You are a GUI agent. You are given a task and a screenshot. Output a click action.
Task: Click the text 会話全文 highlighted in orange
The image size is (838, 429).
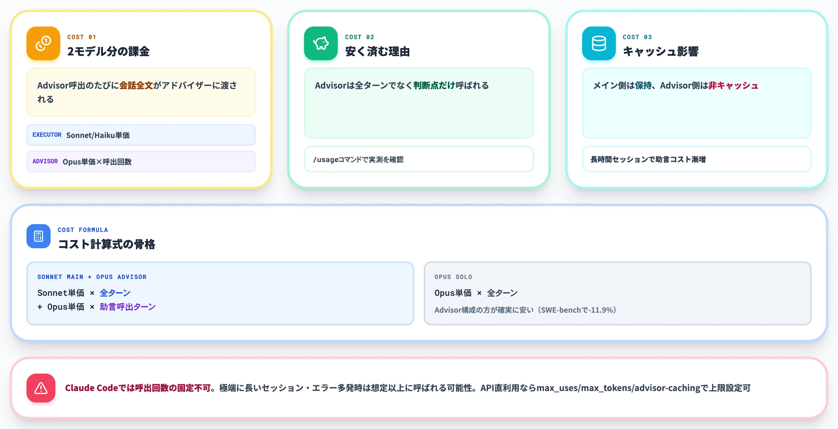tap(136, 85)
